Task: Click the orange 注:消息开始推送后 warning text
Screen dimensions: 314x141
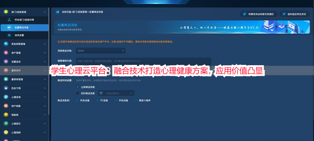Action: coord(115,42)
